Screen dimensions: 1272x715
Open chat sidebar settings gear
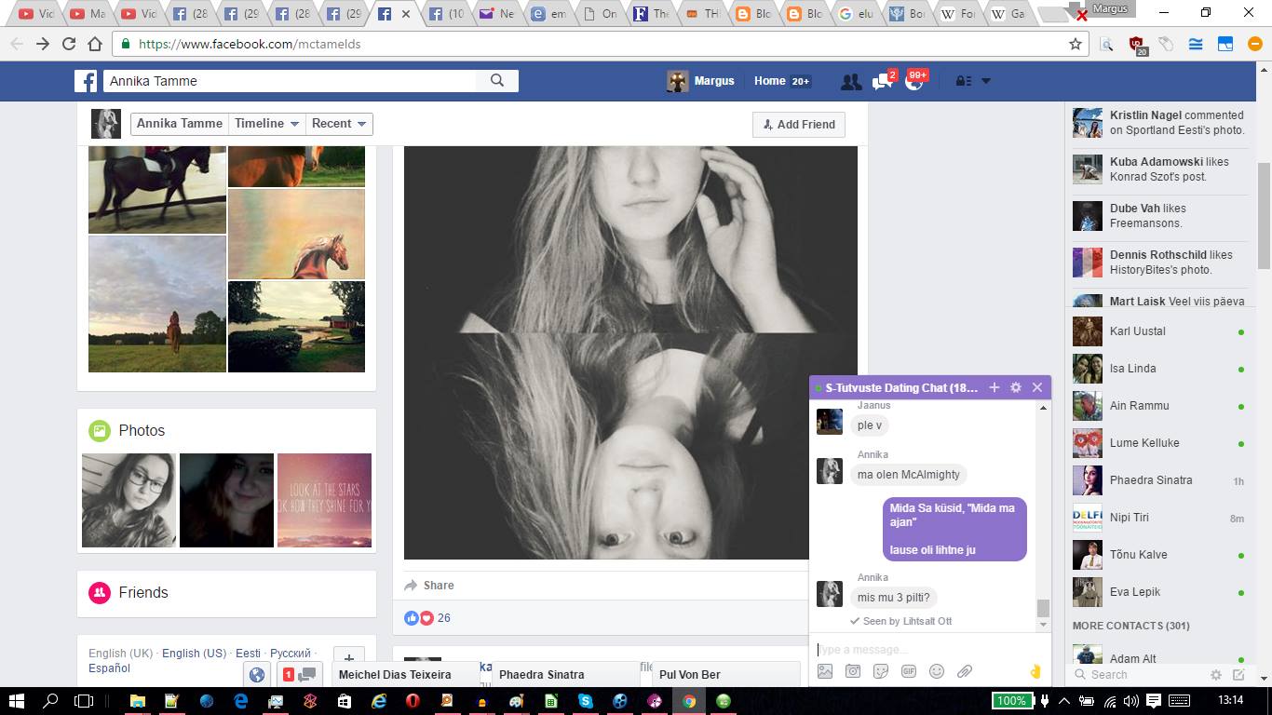[x=1216, y=675]
